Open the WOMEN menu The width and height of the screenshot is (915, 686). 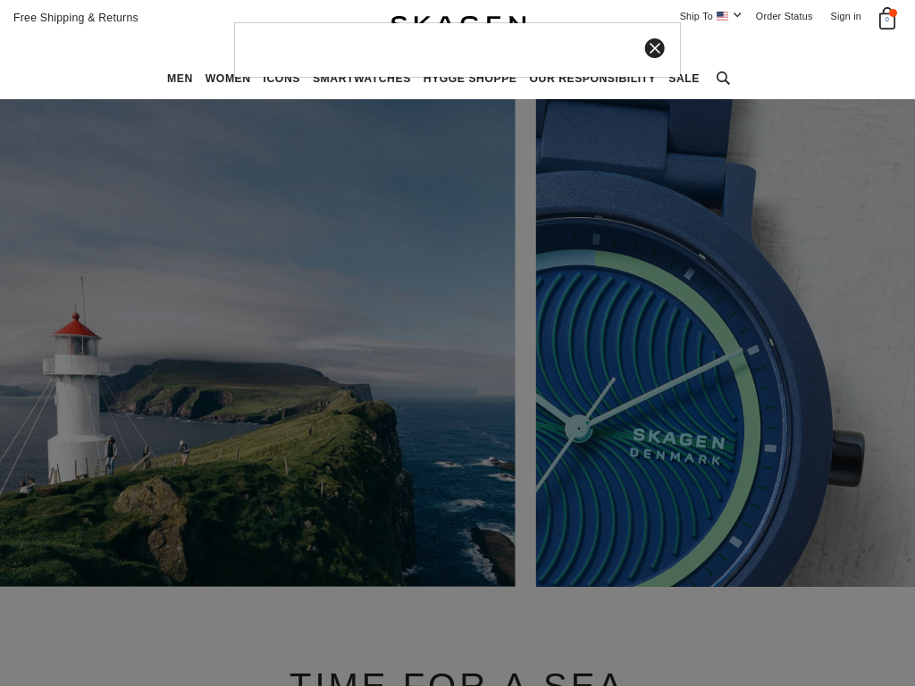(x=228, y=79)
